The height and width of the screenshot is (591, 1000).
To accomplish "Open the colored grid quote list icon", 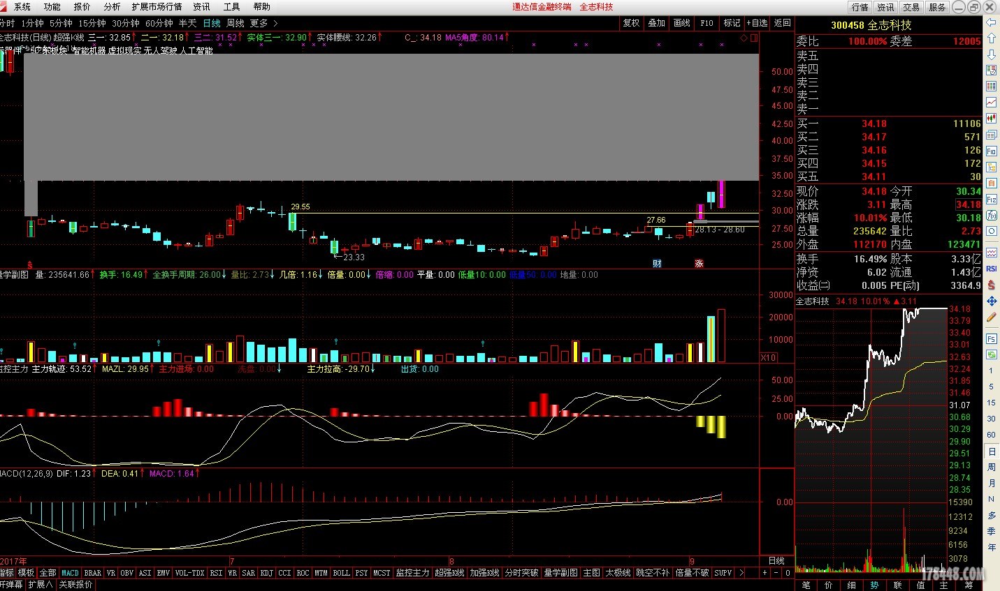I will 991,87.
